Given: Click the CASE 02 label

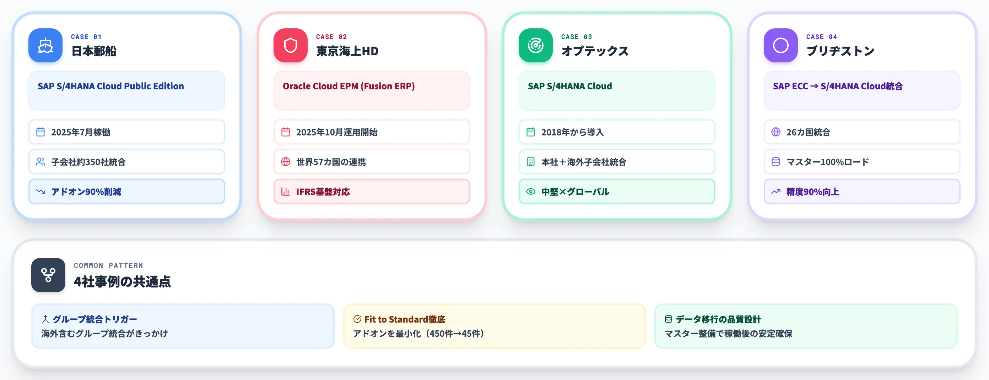Looking at the screenshot, I should 331,37.
